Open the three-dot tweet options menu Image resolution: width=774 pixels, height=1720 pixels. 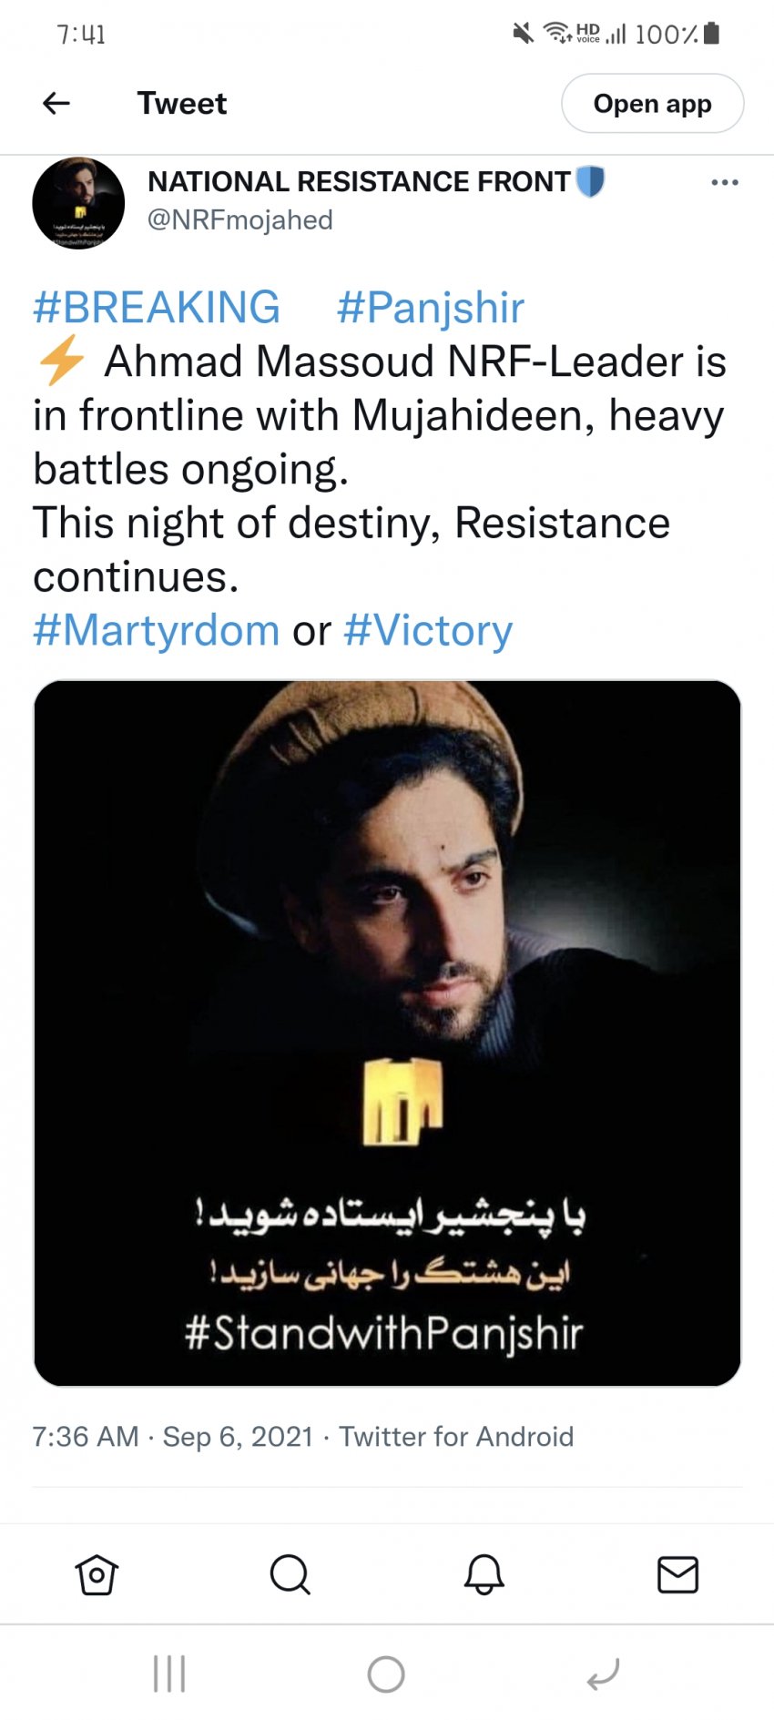(x=724, y=183)
